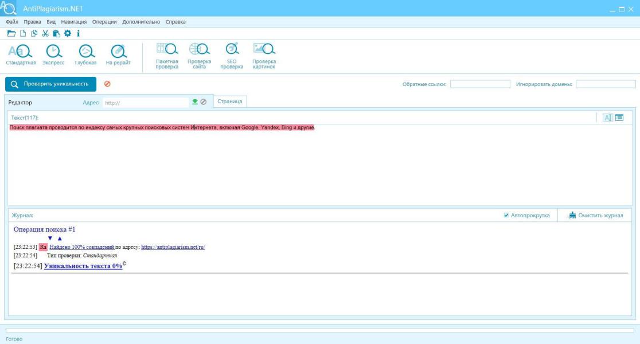Click the settings gear toolbar icon

pyautogui.click(x=67, y=33)
